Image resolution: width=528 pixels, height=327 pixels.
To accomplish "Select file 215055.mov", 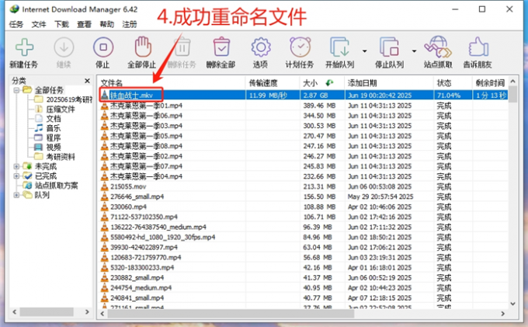I will 128,186.
